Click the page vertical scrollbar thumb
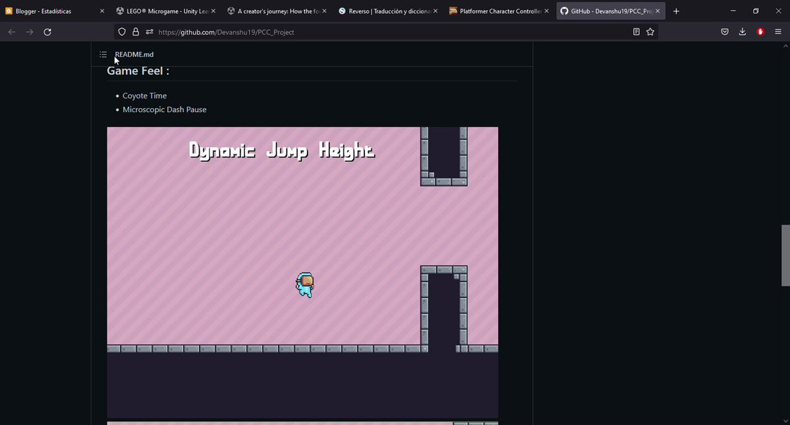790x425 pixels. click(785, 255)
